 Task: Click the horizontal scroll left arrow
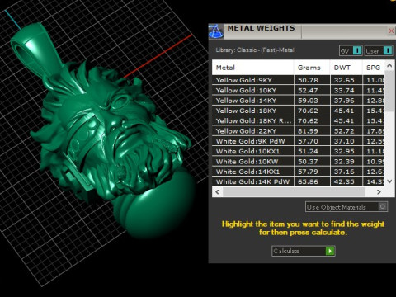click(x=218, y=191)
